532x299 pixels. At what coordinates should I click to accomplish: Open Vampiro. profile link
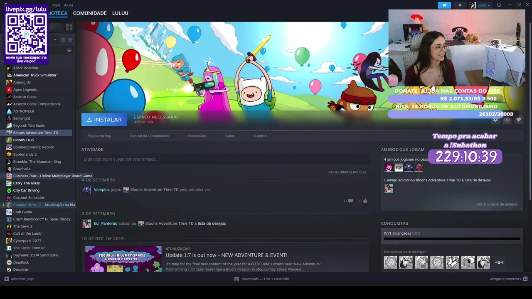(102, 190)
